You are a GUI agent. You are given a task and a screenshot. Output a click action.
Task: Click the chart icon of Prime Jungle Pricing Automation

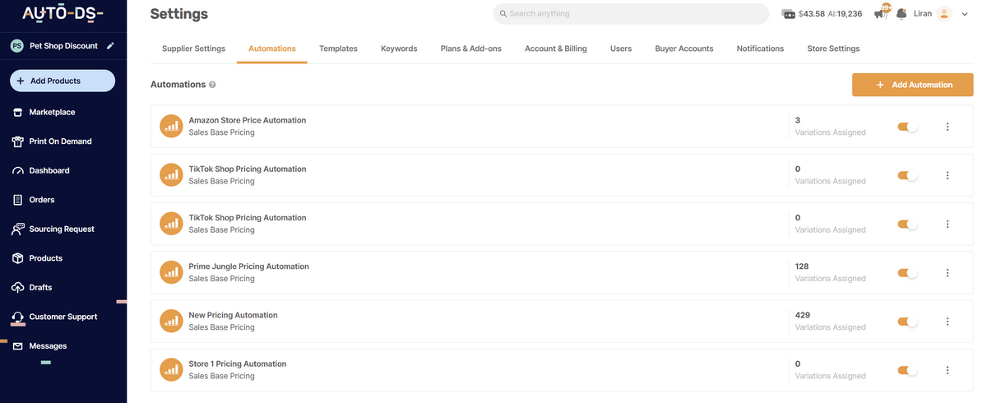click(x=171, y=273)
